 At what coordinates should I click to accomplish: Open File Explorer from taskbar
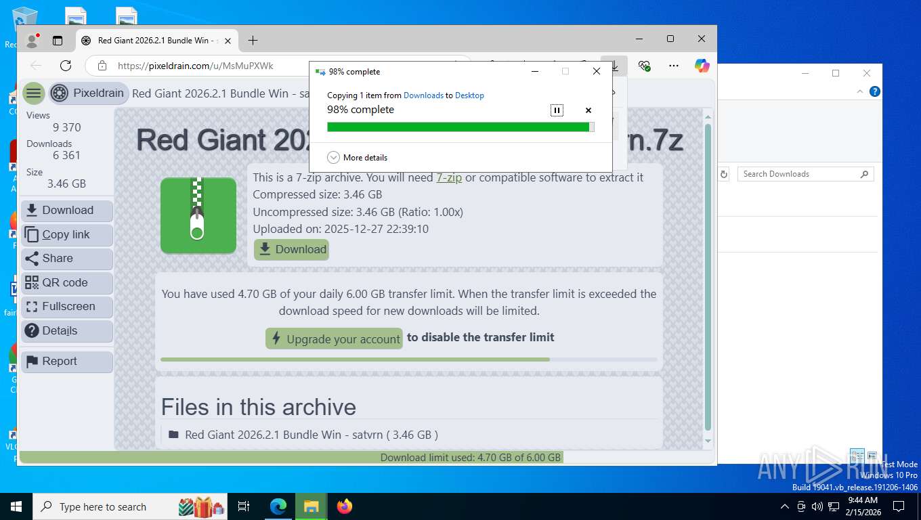click(311, 506)
